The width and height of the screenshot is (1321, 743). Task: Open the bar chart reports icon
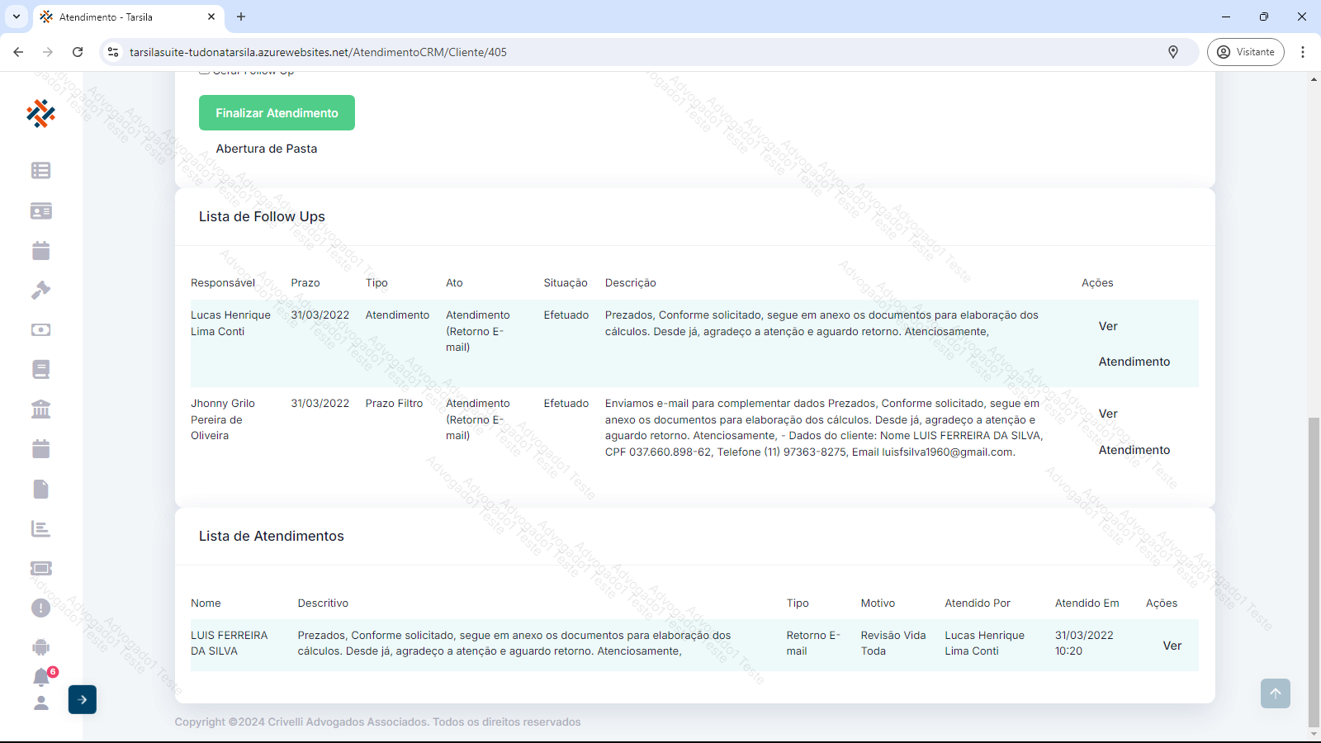[x=40, y=529]
